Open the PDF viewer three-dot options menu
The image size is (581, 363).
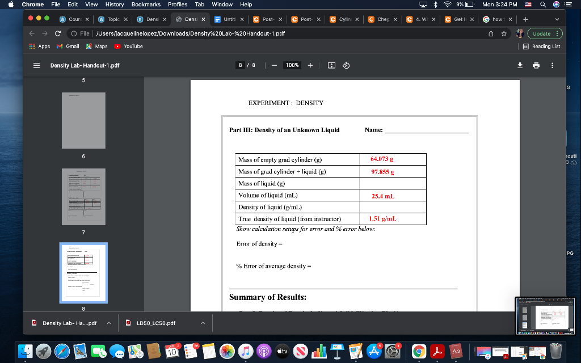[x=551, y=65]
